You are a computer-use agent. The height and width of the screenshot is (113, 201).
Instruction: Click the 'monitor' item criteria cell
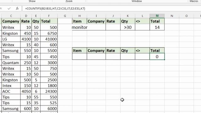point(79,27)
